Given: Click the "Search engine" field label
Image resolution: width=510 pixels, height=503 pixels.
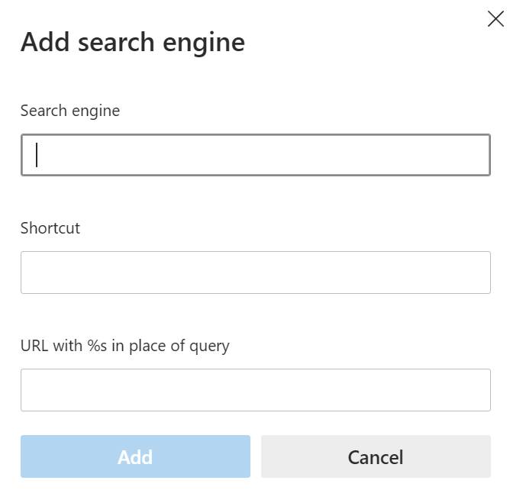Looking at the screenshot, I should [70, 111].
